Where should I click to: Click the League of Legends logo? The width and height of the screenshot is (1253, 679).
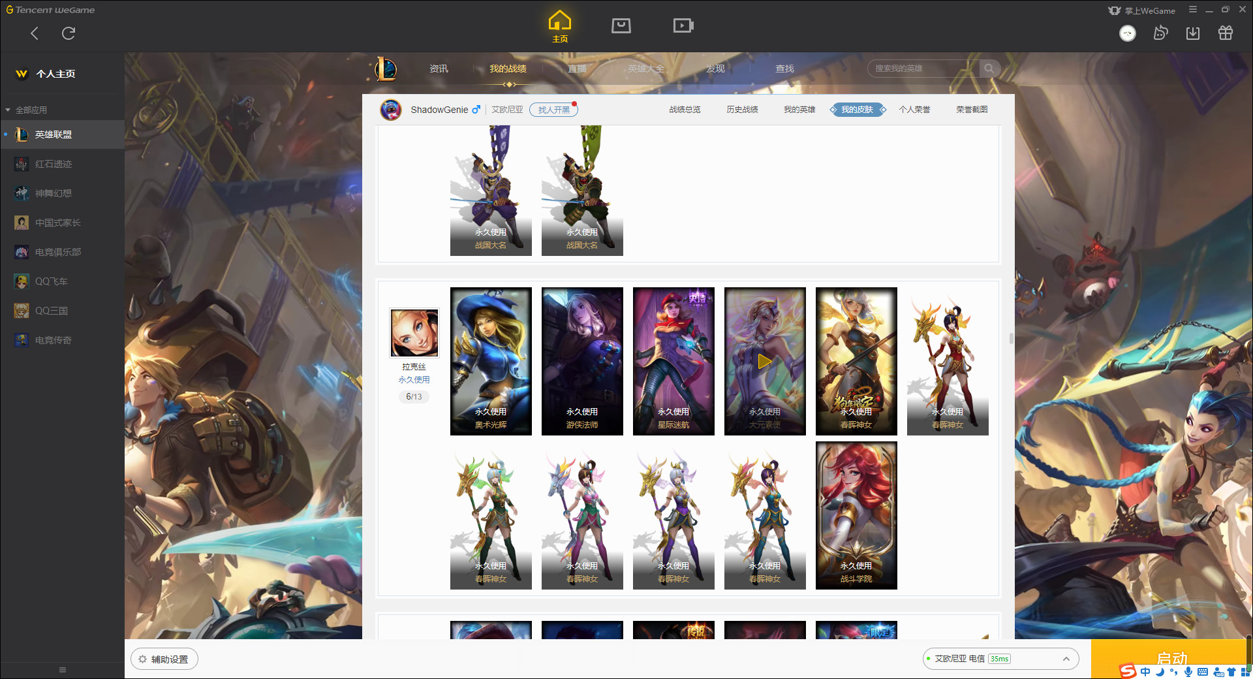pos(385,69)
